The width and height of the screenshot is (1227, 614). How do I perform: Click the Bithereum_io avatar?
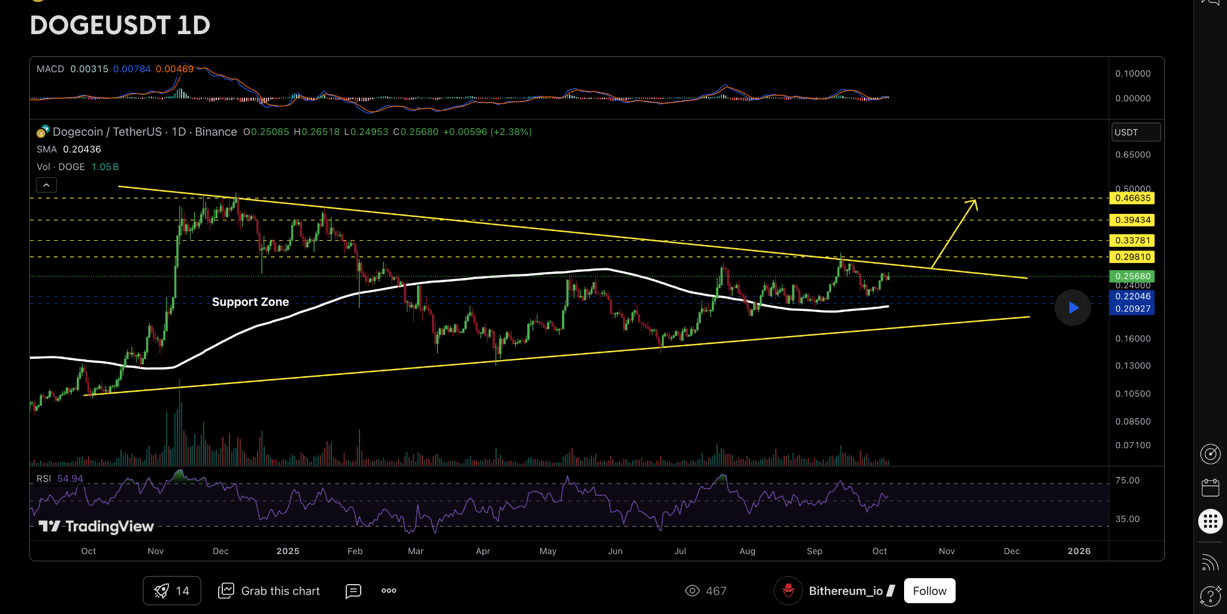pyautogui.click(x=788, y=591)
